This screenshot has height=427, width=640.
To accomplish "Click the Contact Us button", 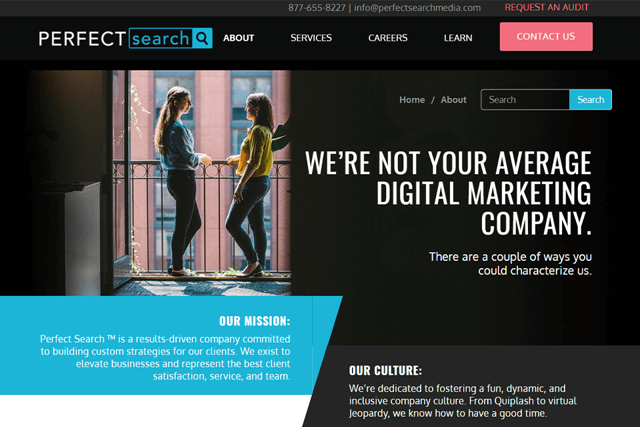I will [546, 37].
